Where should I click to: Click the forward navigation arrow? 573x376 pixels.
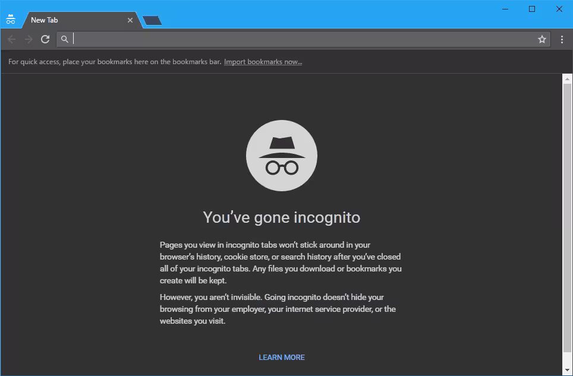(x=28, y=39)
